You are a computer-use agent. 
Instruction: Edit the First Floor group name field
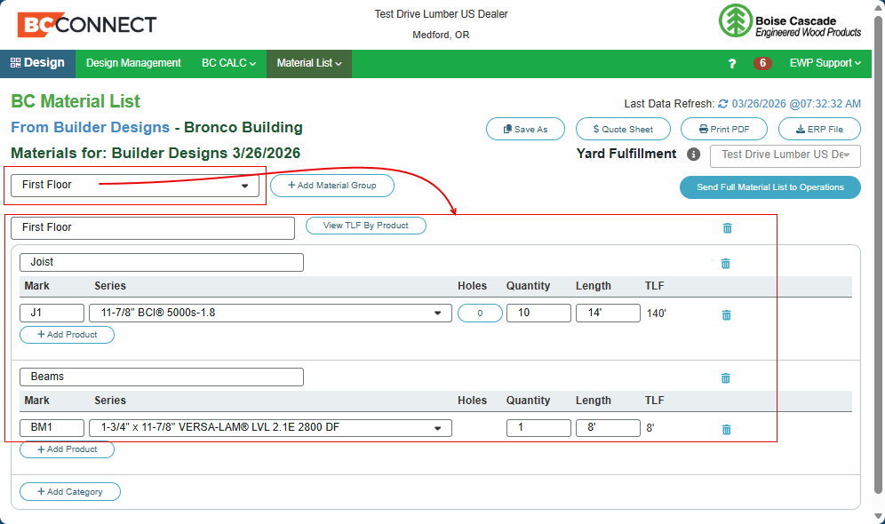[153, 228]
